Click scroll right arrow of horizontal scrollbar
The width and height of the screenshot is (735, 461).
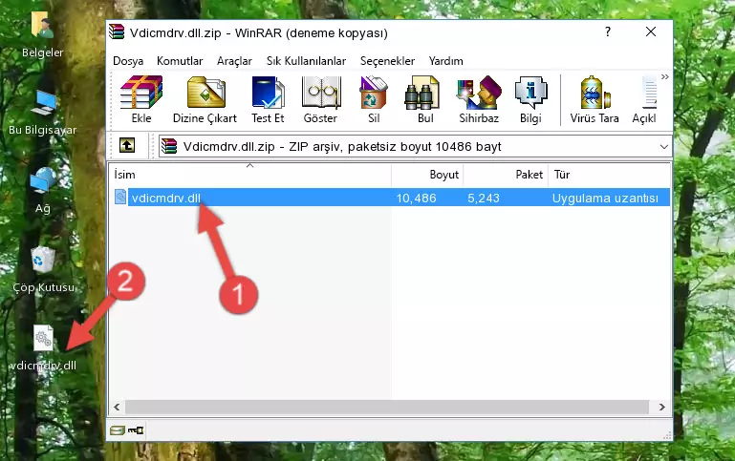(x=661, y=408)
